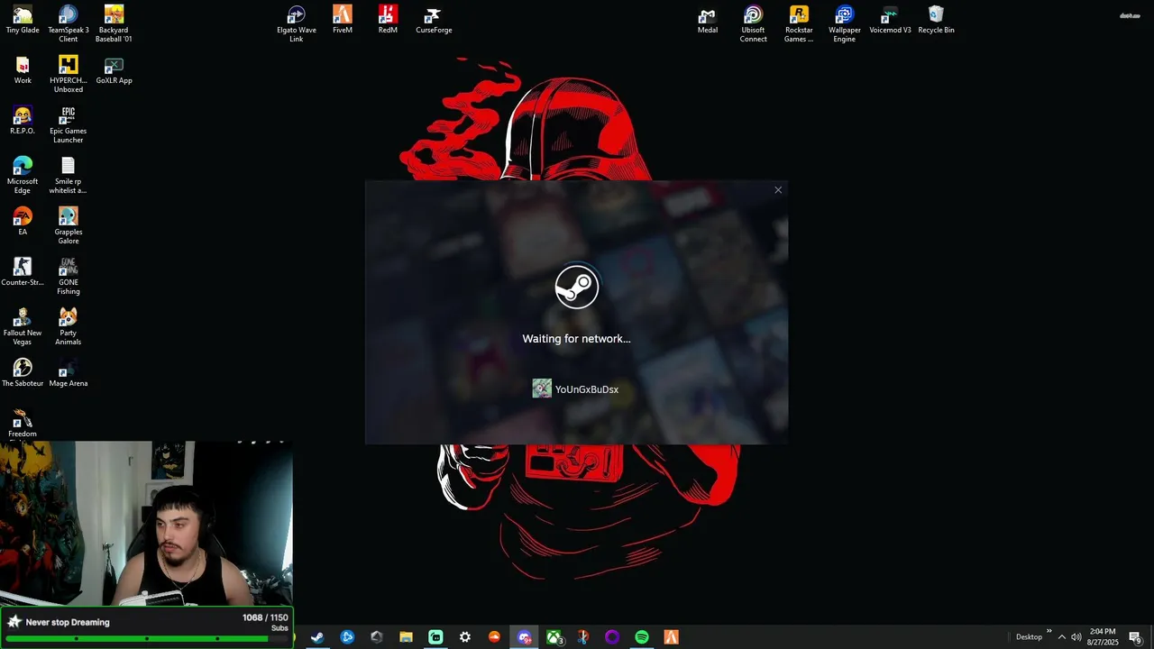Image resolution: width=1154 pixels, height=649 pixels.
Task: Close the Steam login dialog
Action: [x=778, y=190]
